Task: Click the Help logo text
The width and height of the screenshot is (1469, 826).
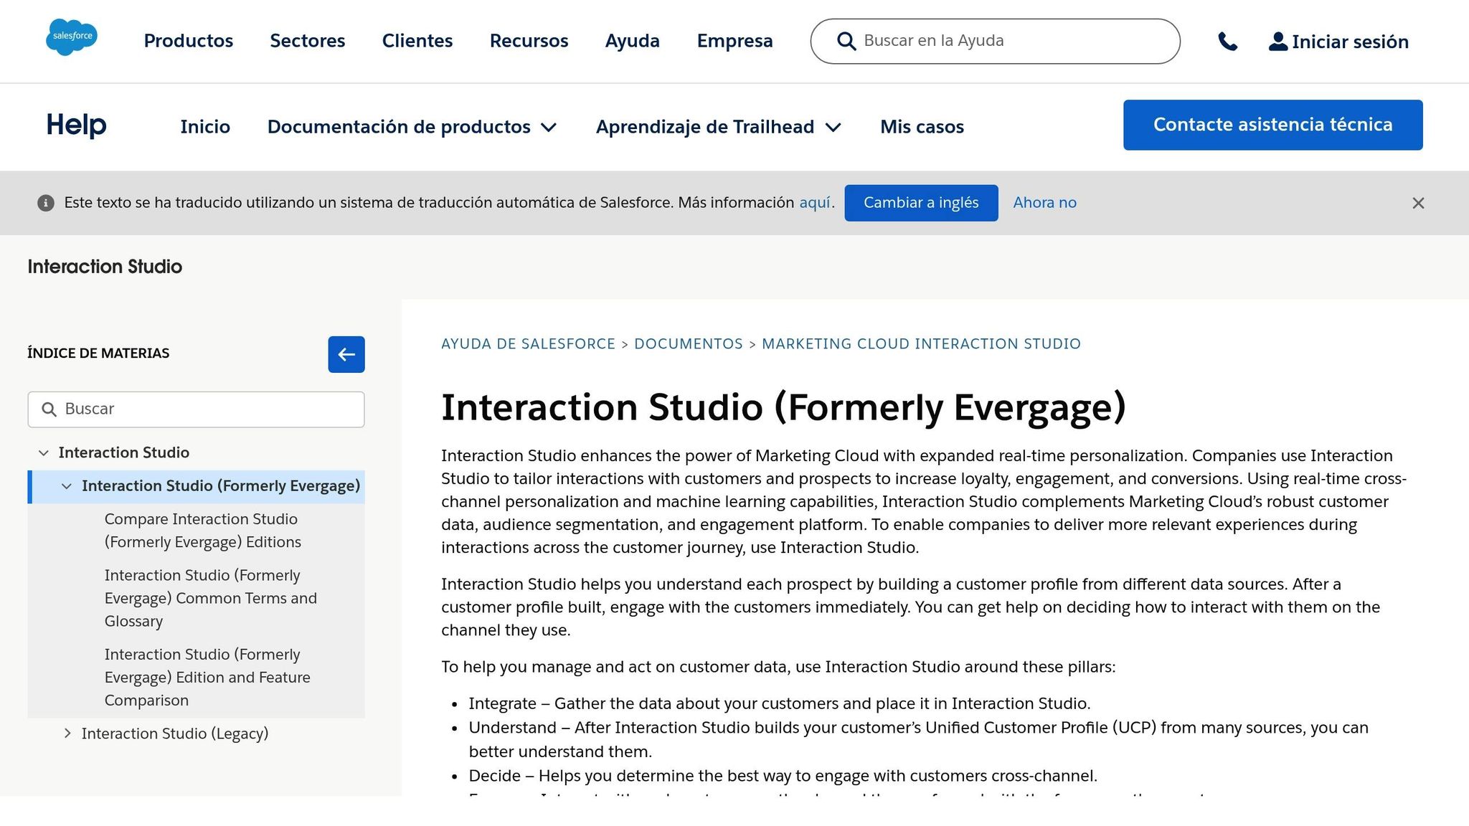Action: pos(76,125)
